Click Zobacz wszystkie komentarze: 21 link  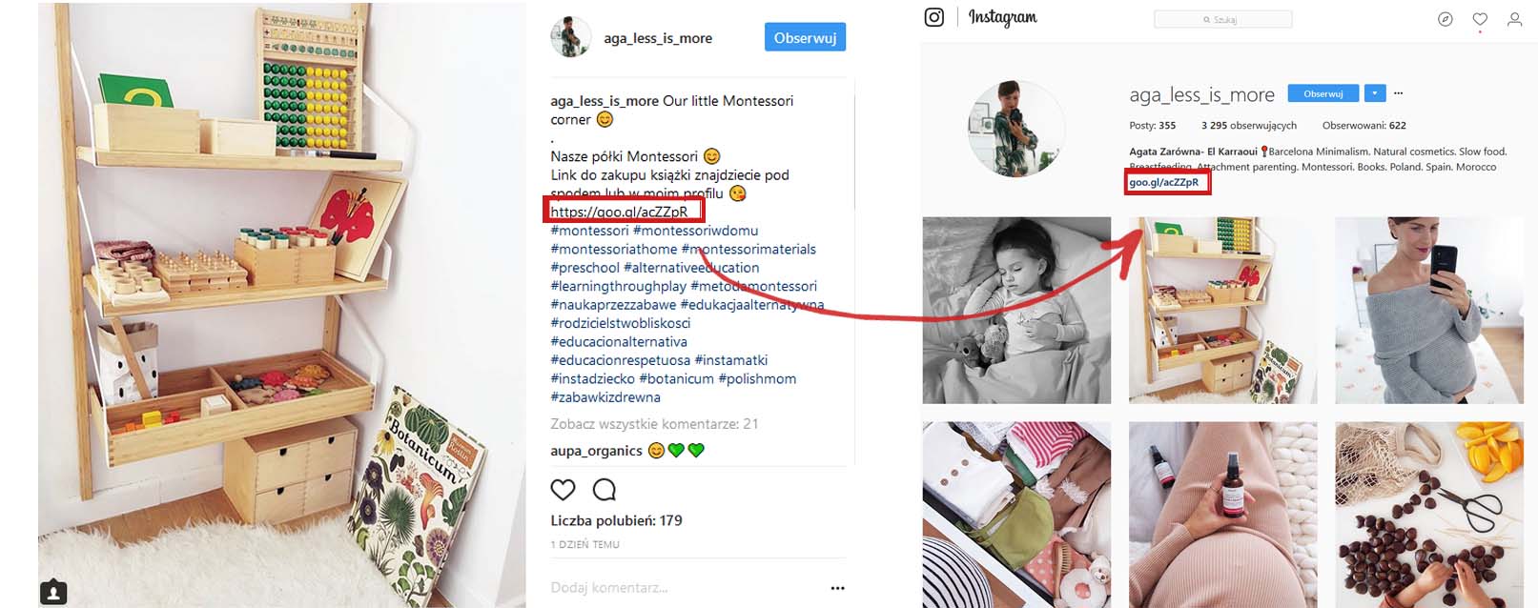(654, 424)
